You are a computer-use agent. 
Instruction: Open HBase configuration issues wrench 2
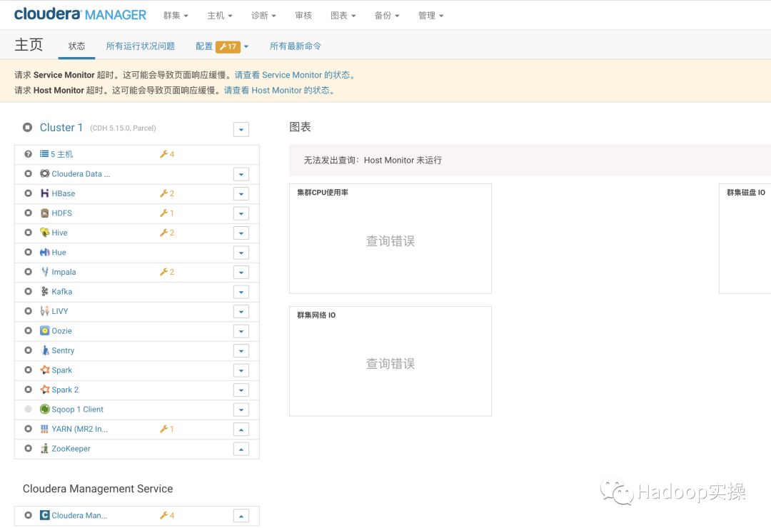pos(166,193)
